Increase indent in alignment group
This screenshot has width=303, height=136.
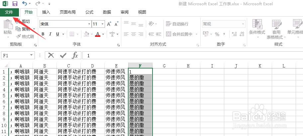[158, 34]
